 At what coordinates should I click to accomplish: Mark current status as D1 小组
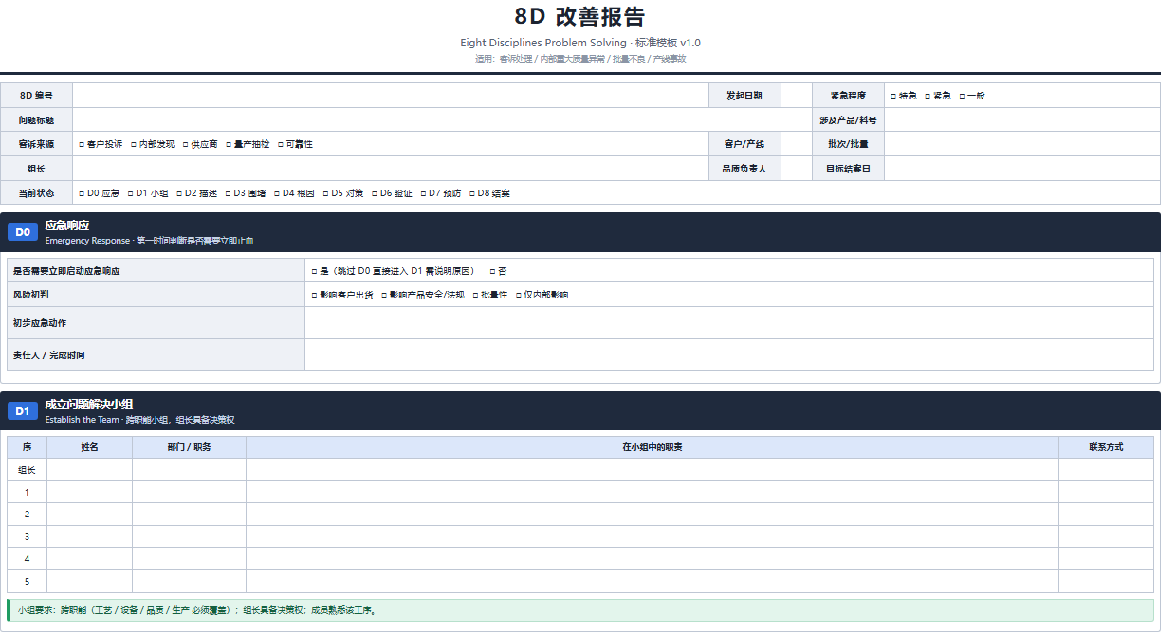pyautogui.click(x=130, y=193)
